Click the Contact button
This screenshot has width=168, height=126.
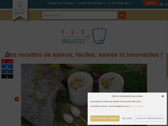point(151,3)
